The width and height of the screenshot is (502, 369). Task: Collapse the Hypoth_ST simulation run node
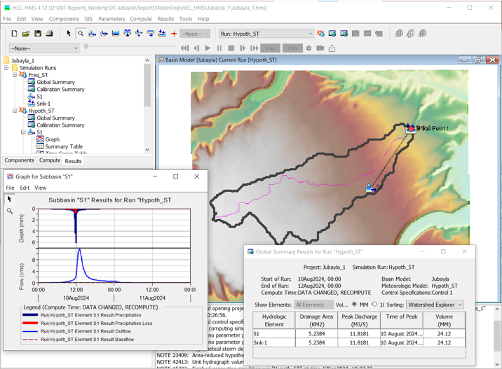15,111
